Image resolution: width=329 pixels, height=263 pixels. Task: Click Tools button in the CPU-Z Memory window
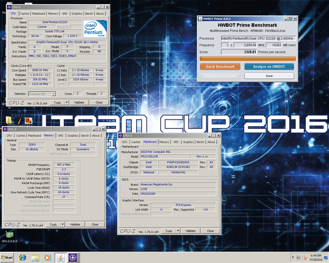[x=53, y=224]
